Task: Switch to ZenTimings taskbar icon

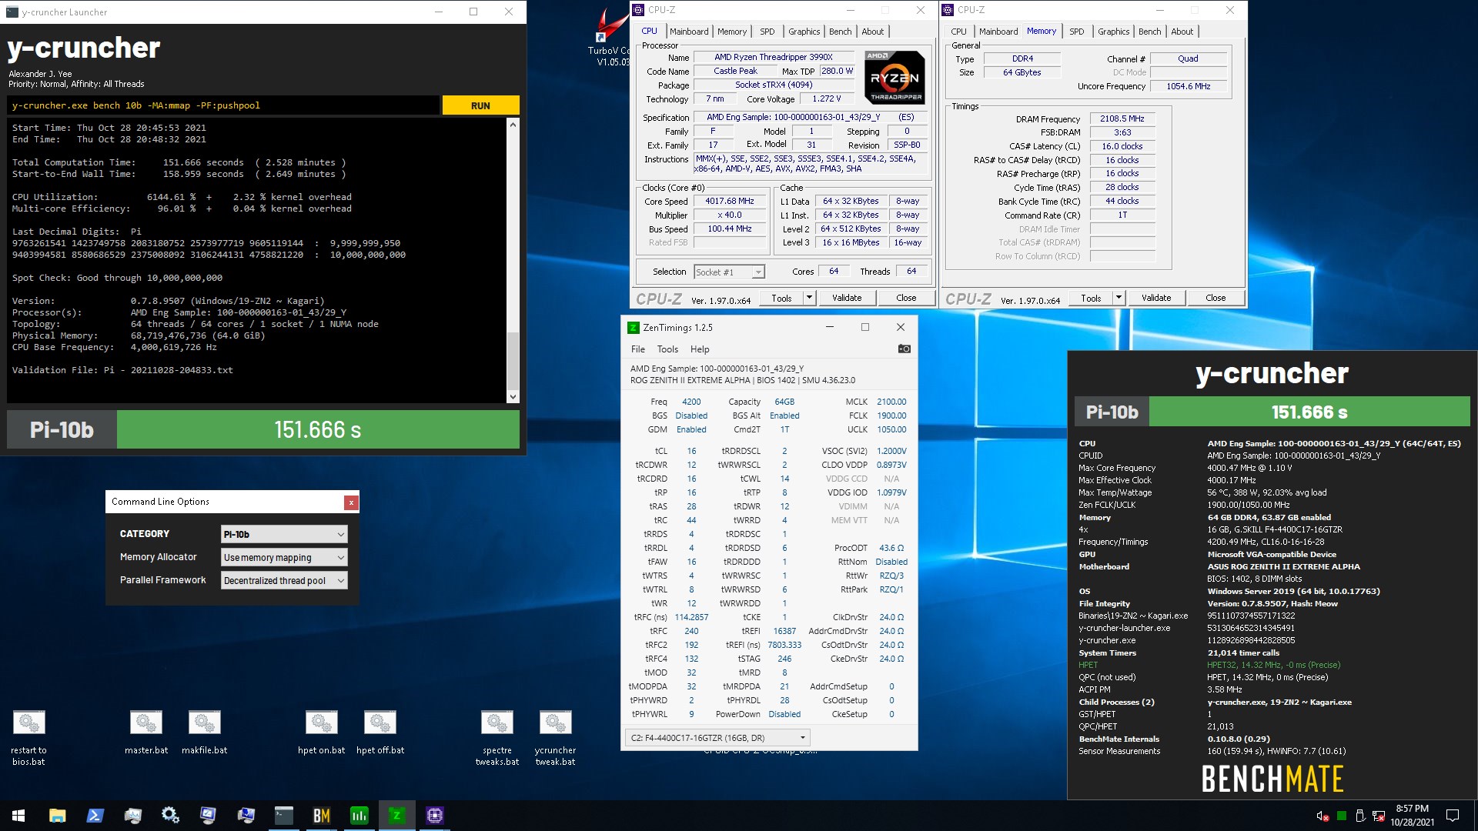Action: coord(397,816)
